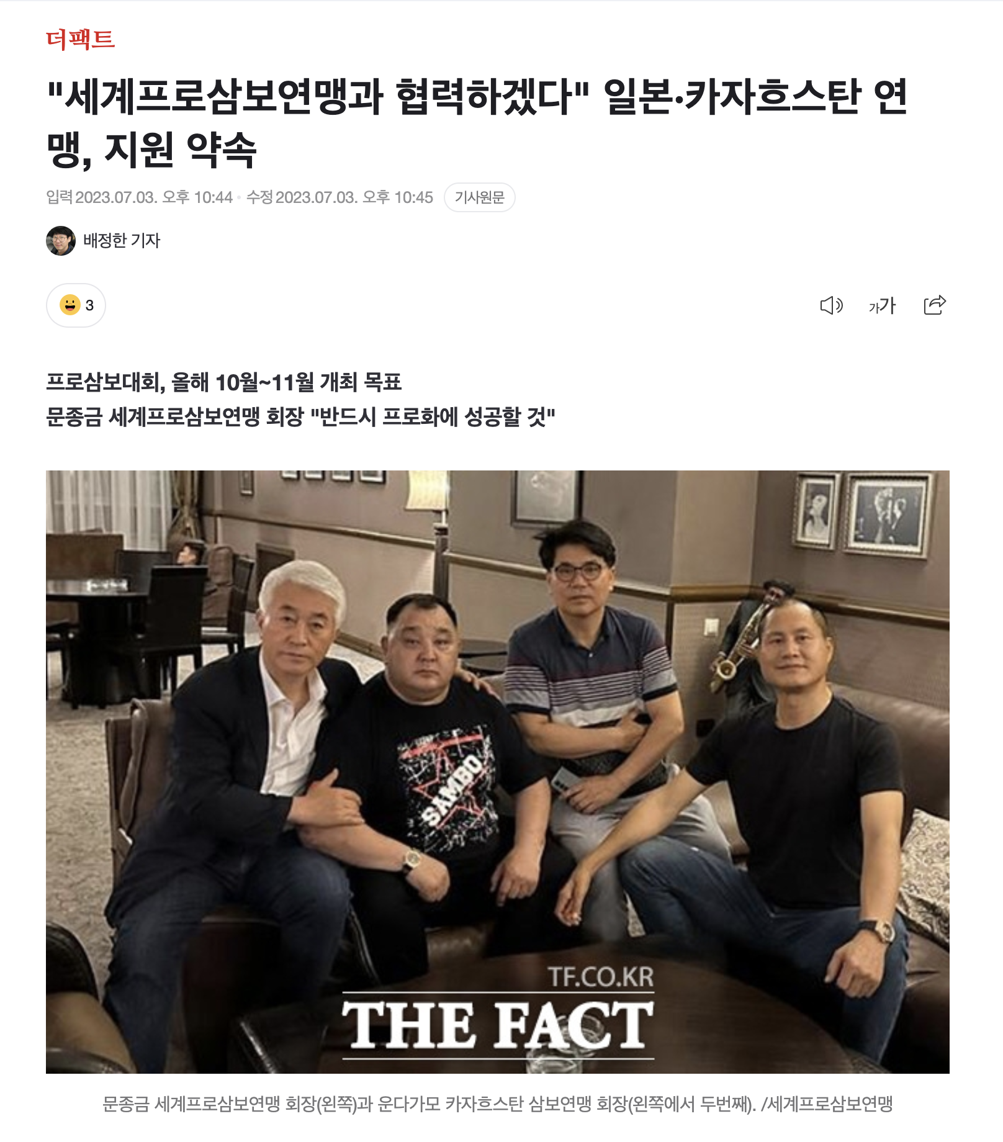The image size is (1003, 1142).
Task: Click the article headline about 세계프로삼보연맹
Action: point(478,122)
